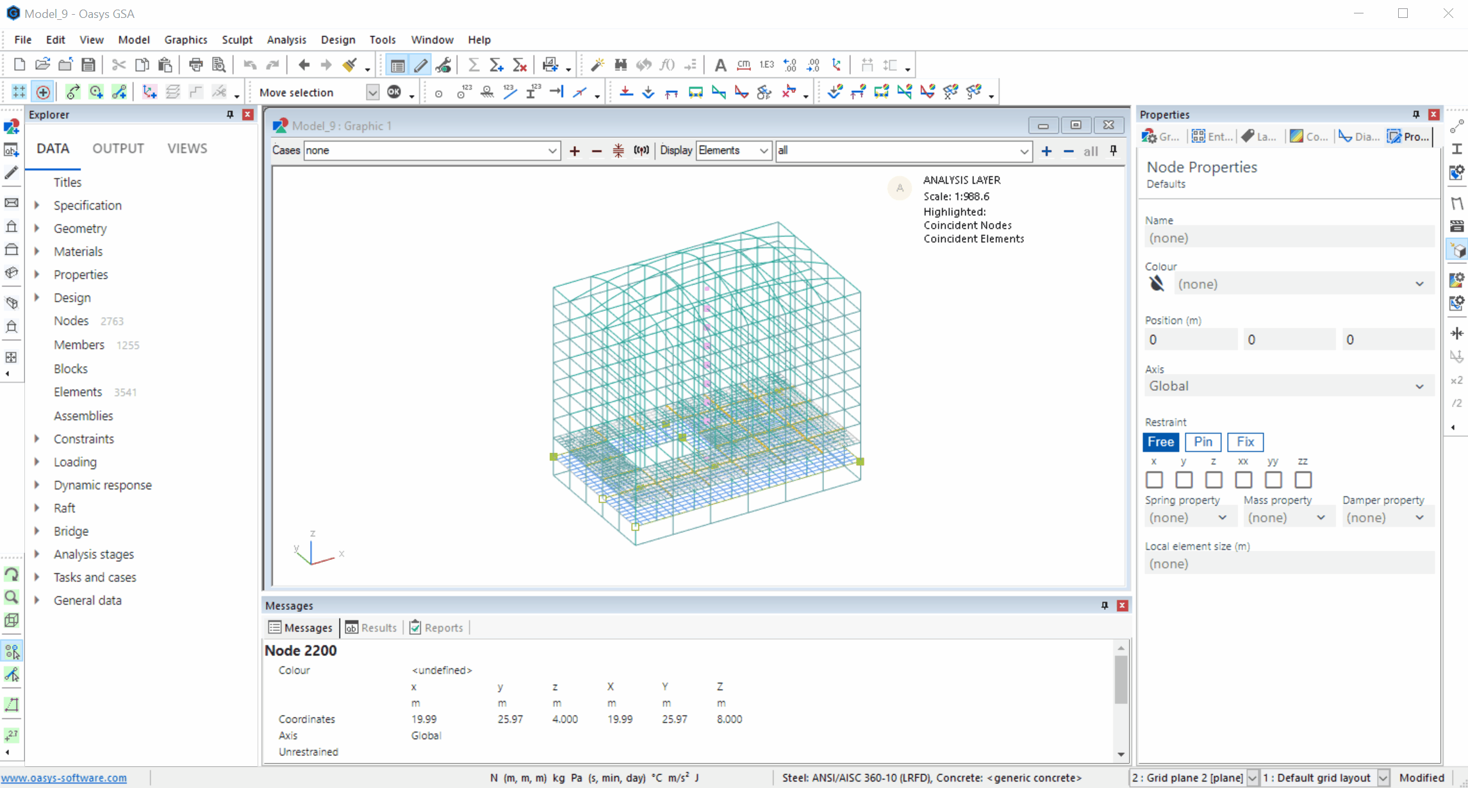Click the Fix restraint button

[1245, 442]
